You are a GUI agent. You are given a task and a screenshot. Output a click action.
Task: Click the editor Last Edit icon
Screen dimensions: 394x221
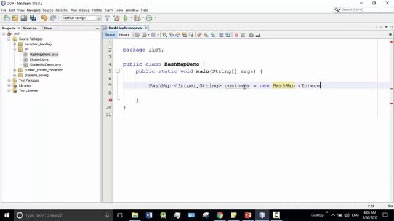[x=137, y=35]
